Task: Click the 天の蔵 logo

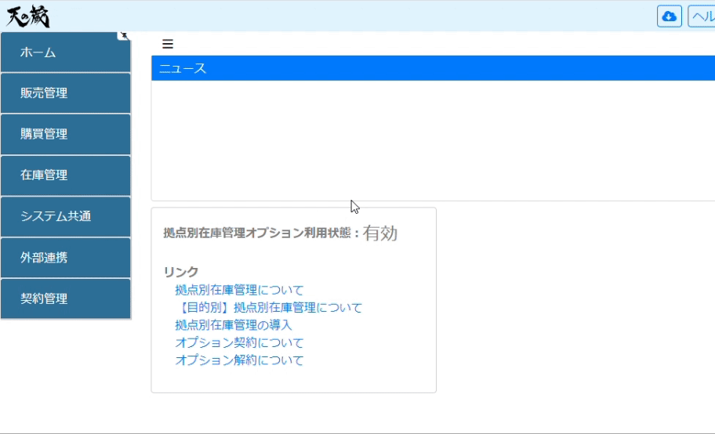Action: [x=27, y=17]
